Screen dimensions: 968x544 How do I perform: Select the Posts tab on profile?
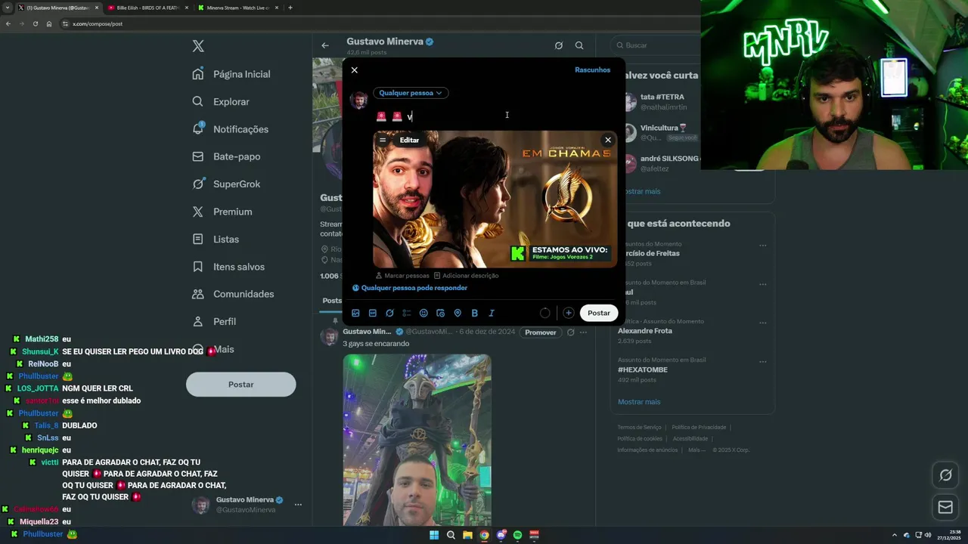[x=332, y=301]
